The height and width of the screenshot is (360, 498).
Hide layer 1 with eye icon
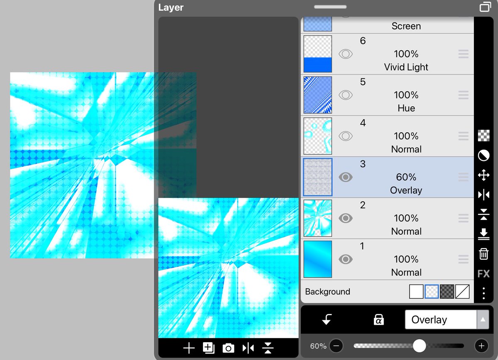pyautogui.click(x=346, y=259)
